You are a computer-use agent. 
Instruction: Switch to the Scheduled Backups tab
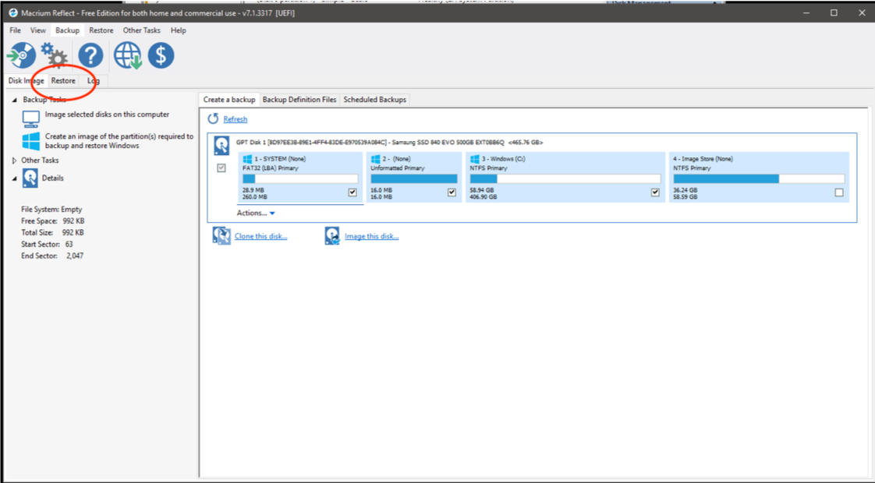point(374,100)
